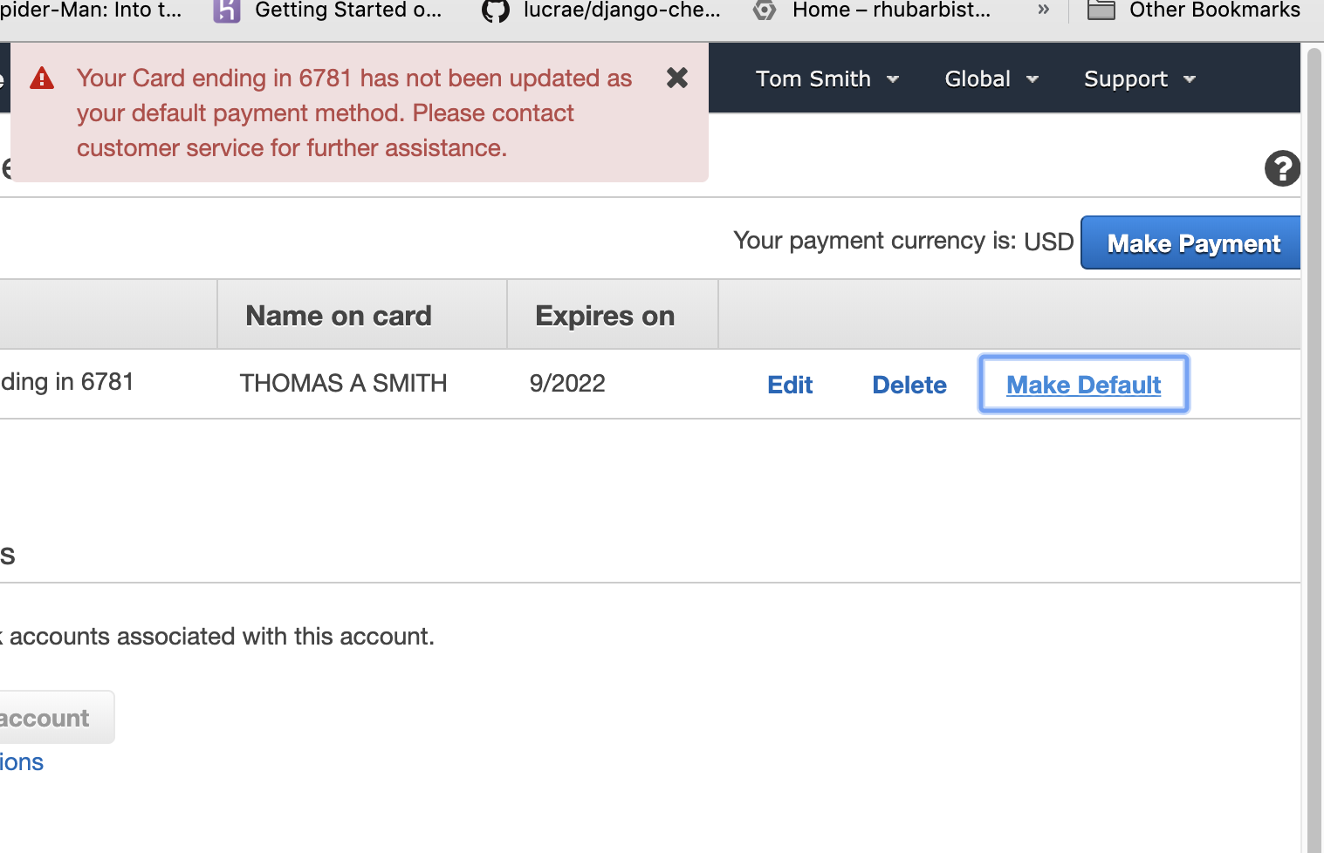Open the "Home – rhubarbist" bookmark icon
The image size is (1324, 853).
765,10
